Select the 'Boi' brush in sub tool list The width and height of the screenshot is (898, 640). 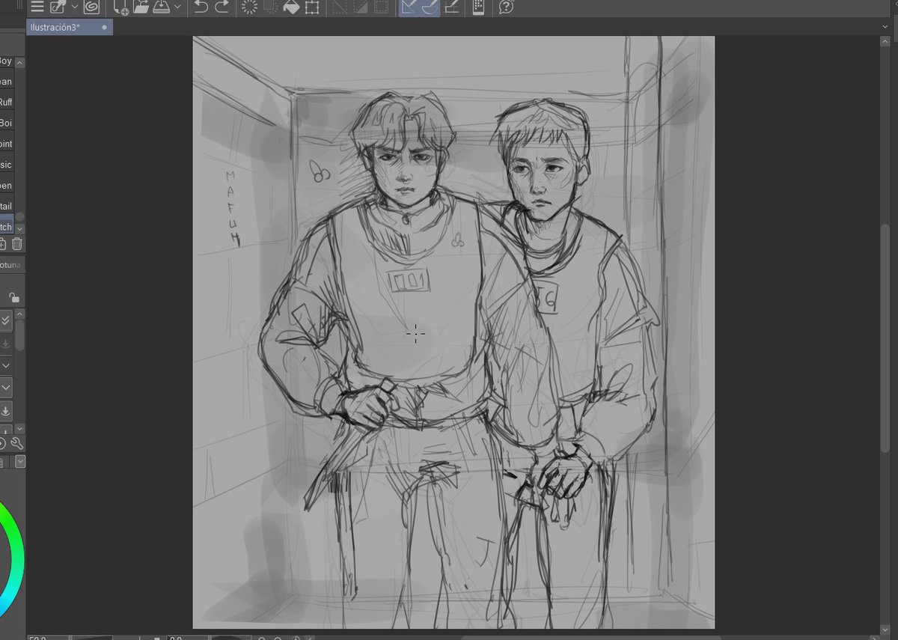click(7, 123)
